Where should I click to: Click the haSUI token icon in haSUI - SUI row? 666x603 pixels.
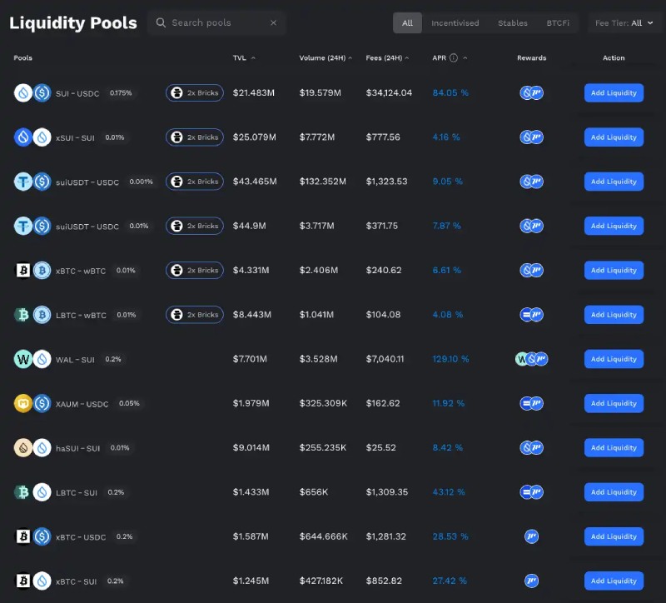(23, 448)
